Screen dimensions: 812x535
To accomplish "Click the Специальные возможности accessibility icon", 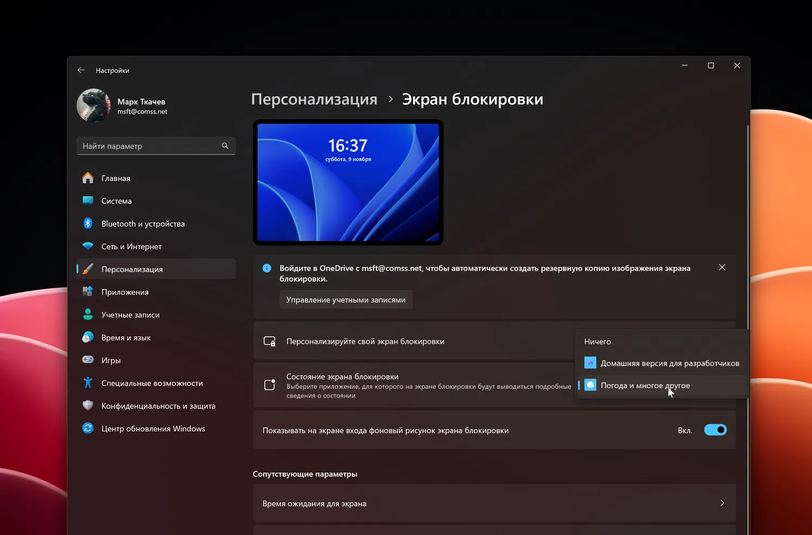I will pyautogui.click(x=88, y=383).
